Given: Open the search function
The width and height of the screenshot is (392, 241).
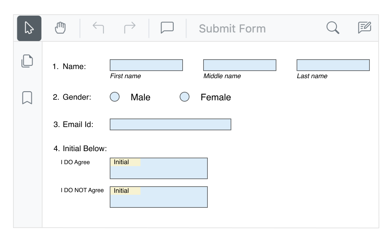Looking at the screenshot, I should point(332,28).
